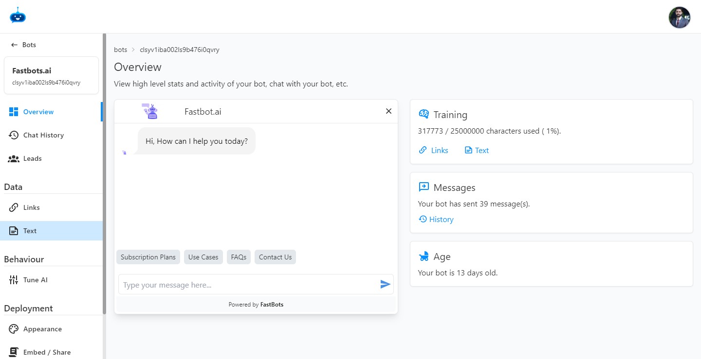Viewport: 701px width, 359px height.
Task: Choose the Use Cases quick reply
Action: pos(203,257)
